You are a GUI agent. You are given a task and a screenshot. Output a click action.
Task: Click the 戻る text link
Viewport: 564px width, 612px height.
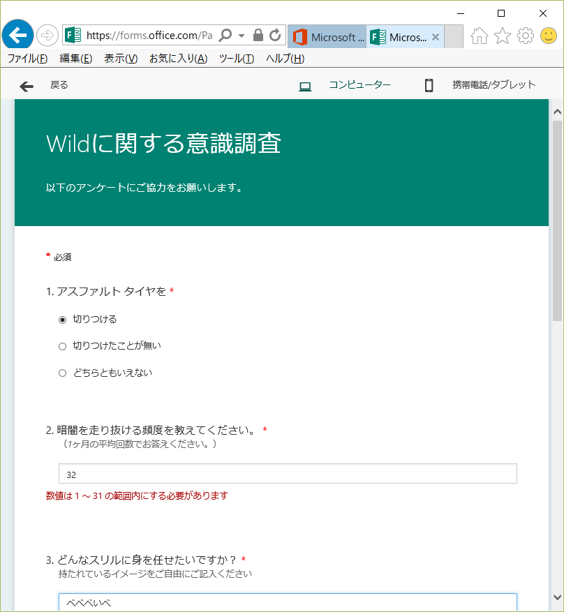pyautogui.click(x=59, y=84)
